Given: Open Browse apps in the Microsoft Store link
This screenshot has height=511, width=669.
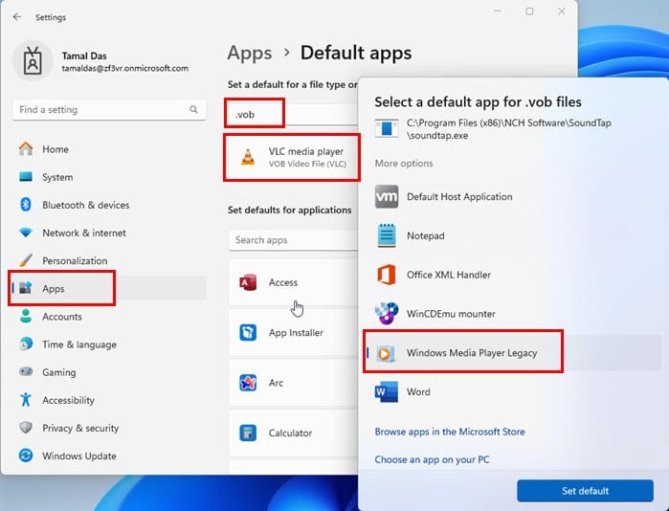Looking at the screenshot, I should [450, 432].
